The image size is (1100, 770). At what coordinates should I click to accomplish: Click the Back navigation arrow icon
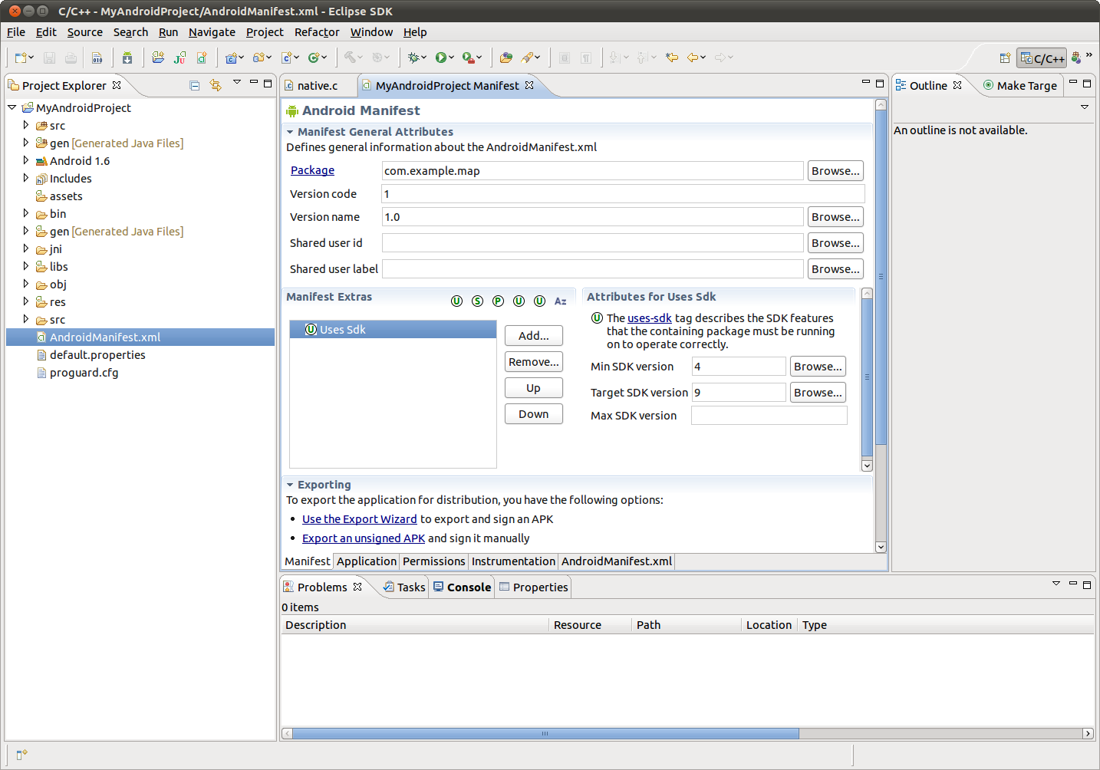point(693,58)
